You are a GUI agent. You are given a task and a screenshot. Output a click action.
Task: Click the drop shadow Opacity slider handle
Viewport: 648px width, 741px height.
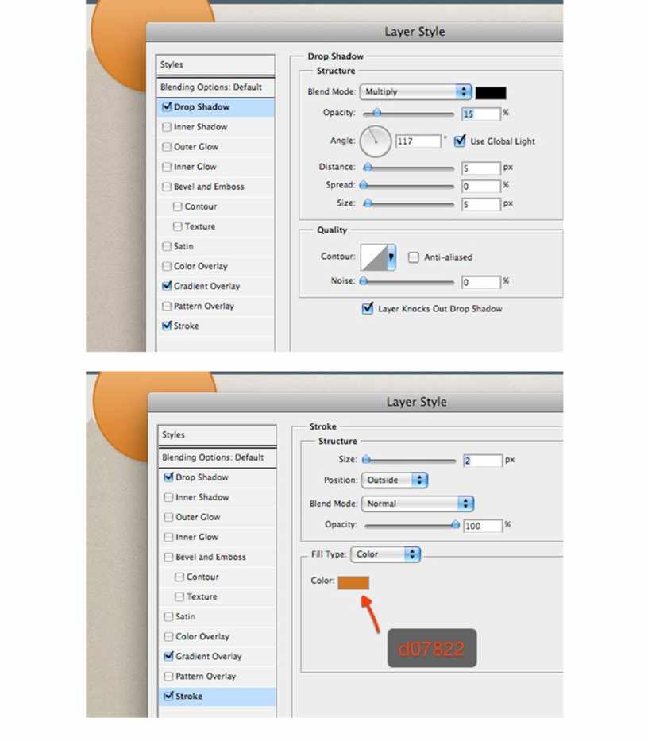[x=376, y=113]
